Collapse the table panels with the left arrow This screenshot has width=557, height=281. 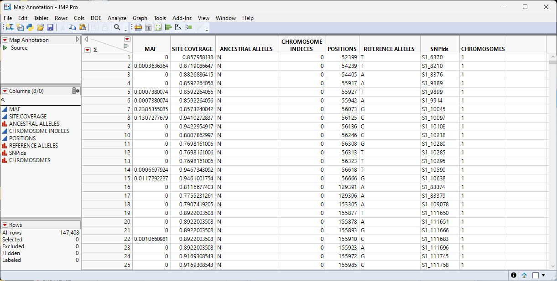(x=86, y=39)
